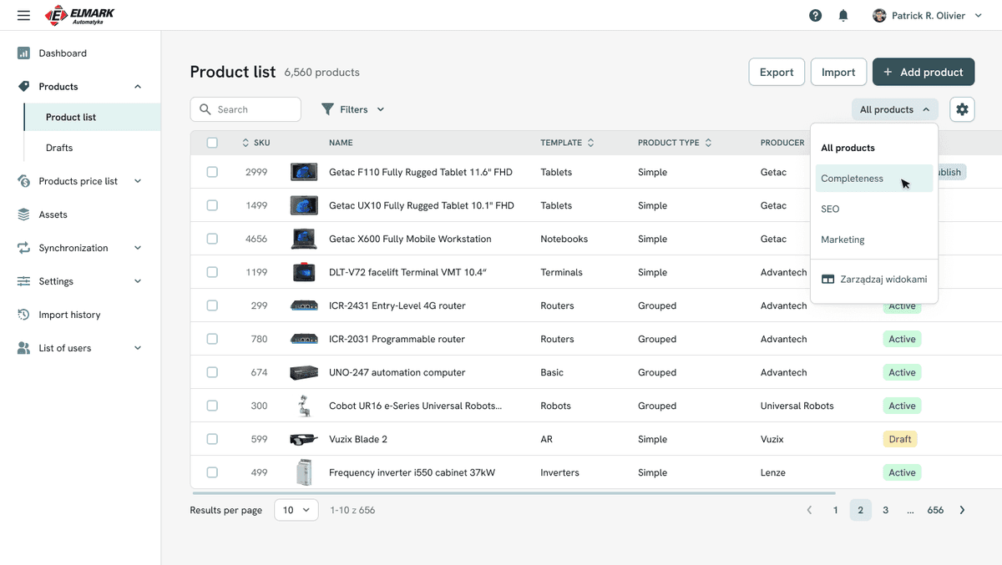Sort by SKU arrows icon
Image resolution: width=1002 pixels, height=565 pixels.
245,143
